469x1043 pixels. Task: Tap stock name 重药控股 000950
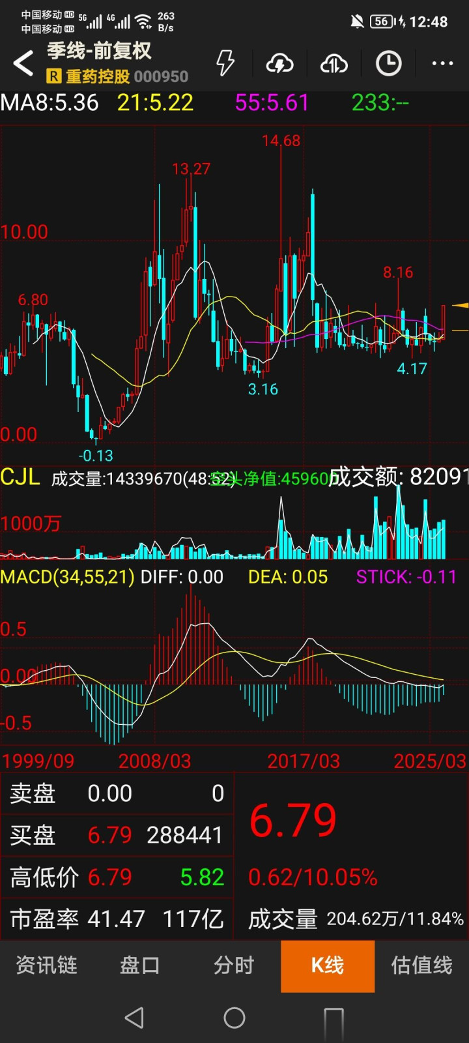(127, 77)
